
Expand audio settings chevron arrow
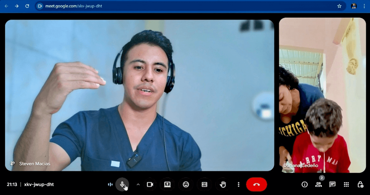(138, 184)
